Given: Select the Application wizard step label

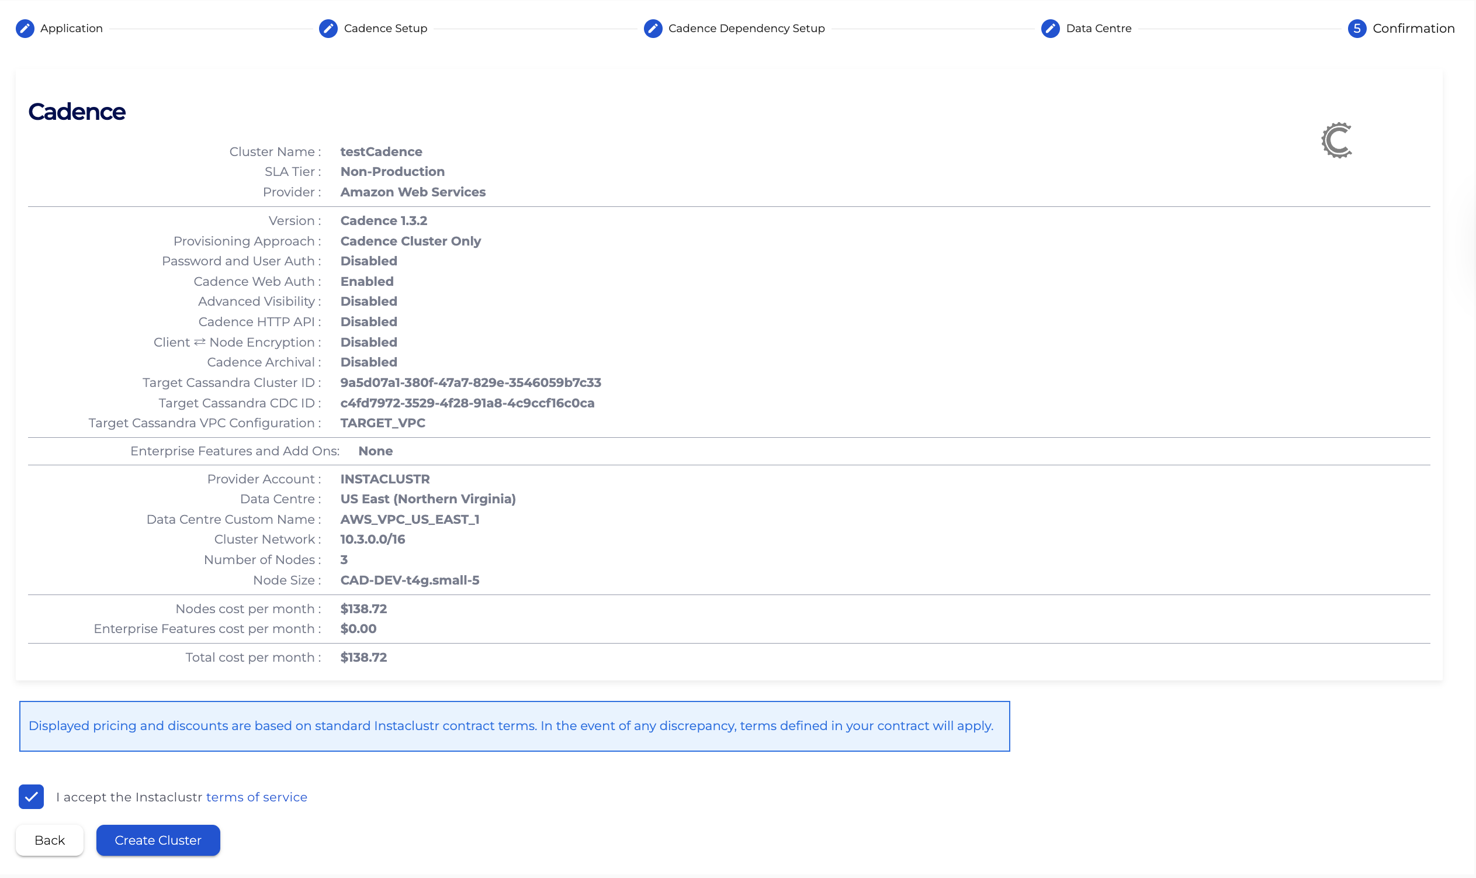Looking at the screenshot, I should [71, 29].
